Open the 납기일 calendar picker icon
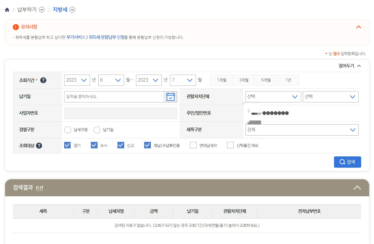The image size is (374, 244). point(170,97)
